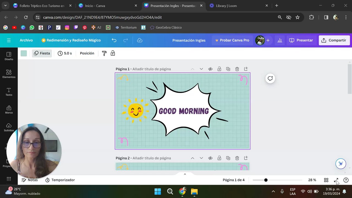Viewport: 352px width, 198px height.
Task: Pick the background color swatch
Action: (x=24, y=53)
